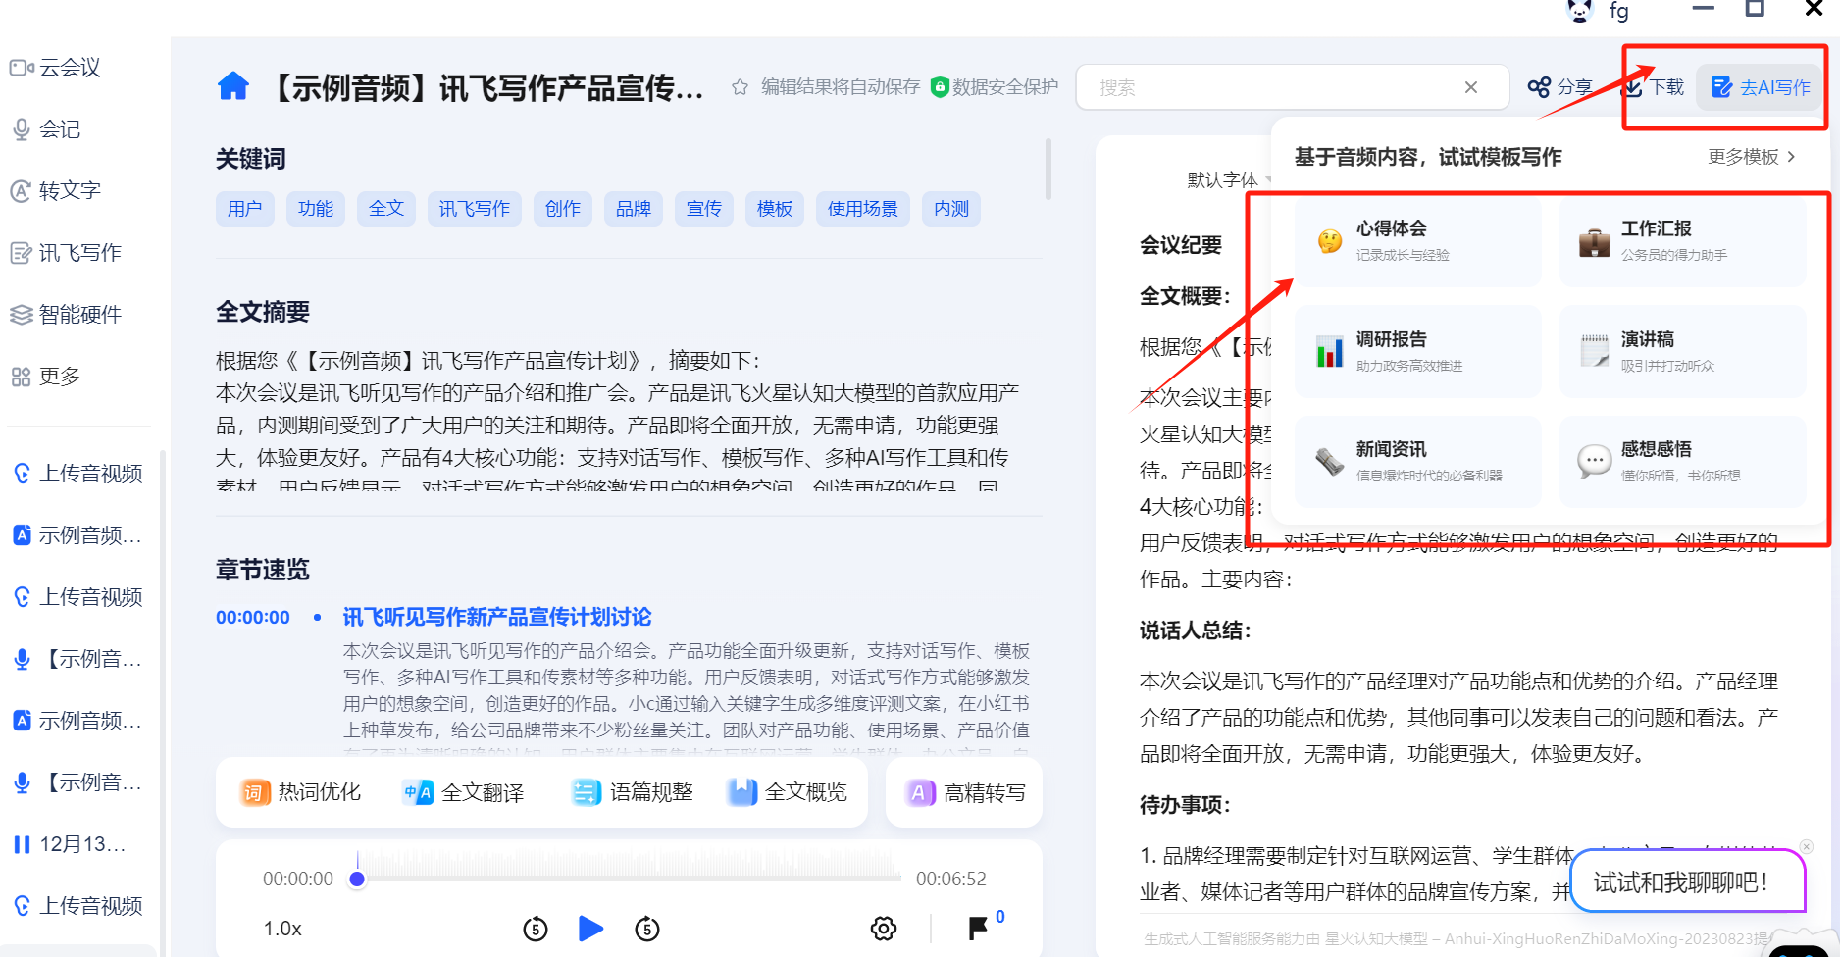Jump to chapter timestamp 00:00:00
This screenshot has height=957, width=1840.
(x=253, y=618)
